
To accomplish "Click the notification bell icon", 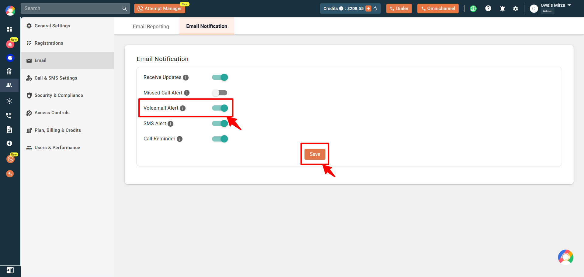I will (x=502, y=9).
